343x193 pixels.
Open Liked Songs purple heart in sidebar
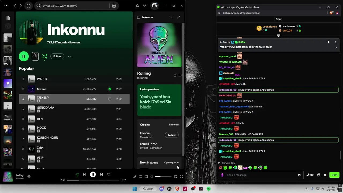click(x=8, y=83)
